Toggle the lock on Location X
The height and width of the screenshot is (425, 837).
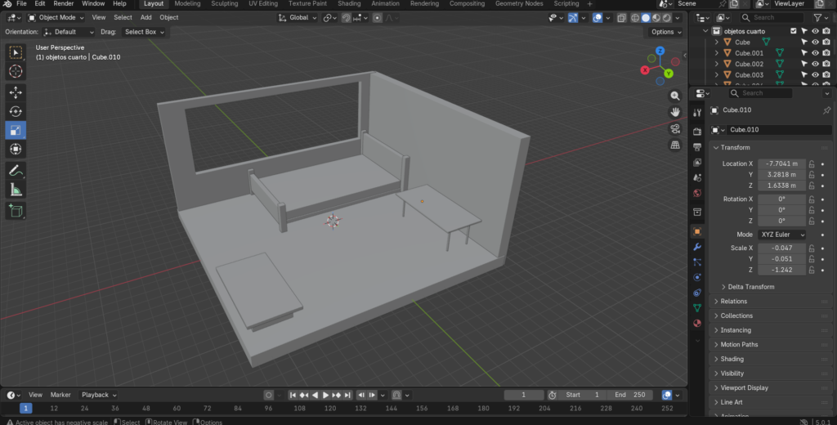tap(812, 163)
